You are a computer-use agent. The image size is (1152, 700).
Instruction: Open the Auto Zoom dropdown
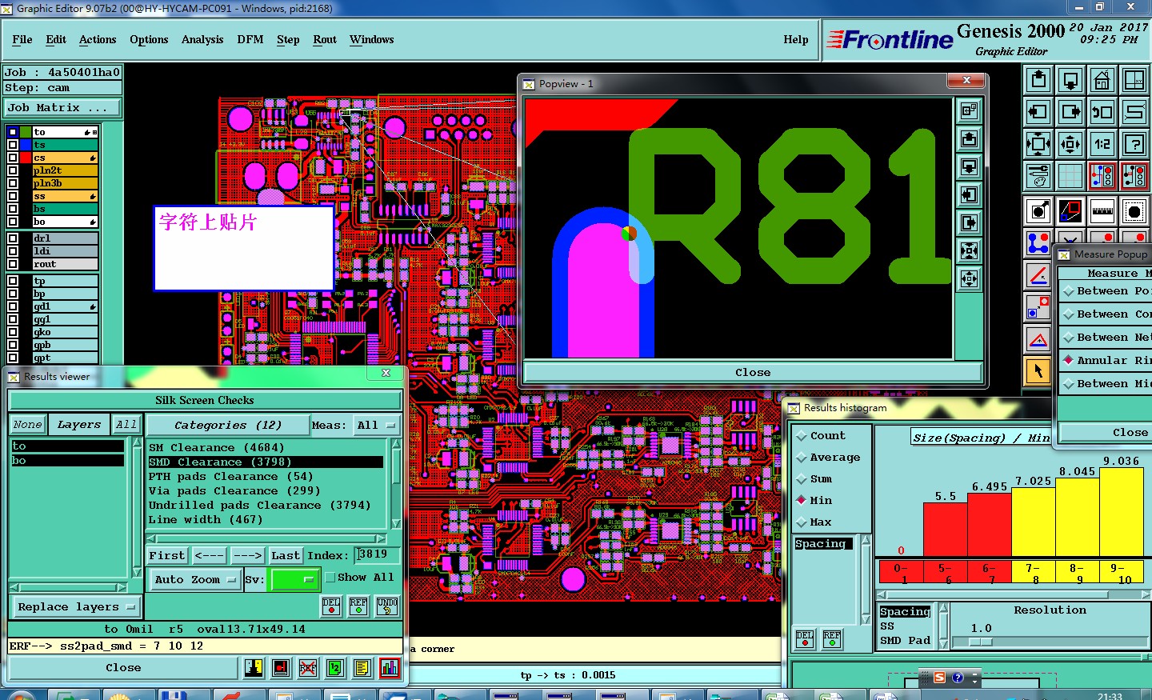pos(194,579)
